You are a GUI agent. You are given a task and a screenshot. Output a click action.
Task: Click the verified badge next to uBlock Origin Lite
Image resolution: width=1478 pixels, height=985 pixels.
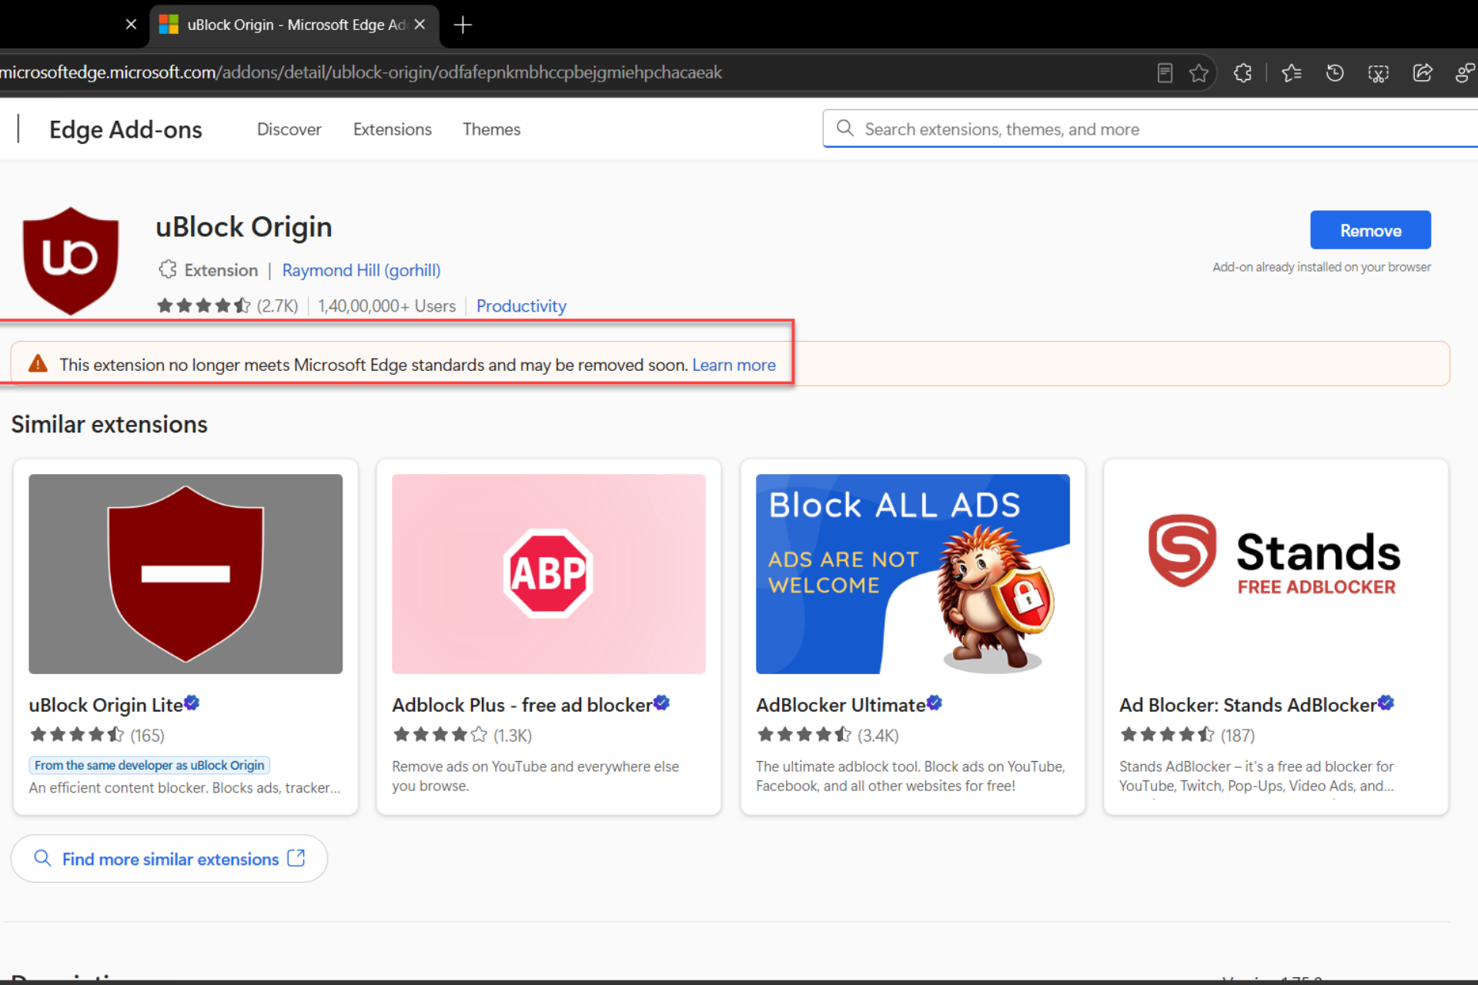[x=192, y=703]
